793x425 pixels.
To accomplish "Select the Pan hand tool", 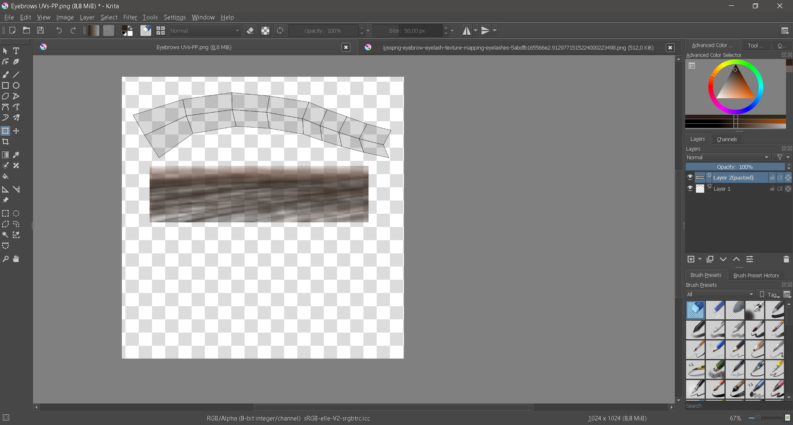I will point(16,259).
